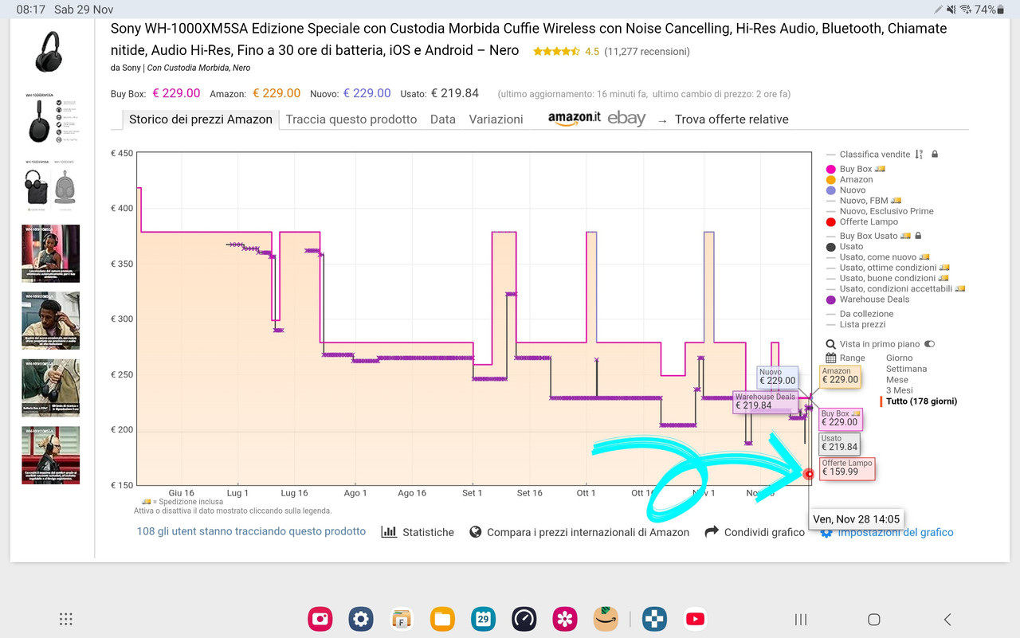1020x638 pixels.
Task: Open the Calendar app showing 29
Action: coord(483,619)
